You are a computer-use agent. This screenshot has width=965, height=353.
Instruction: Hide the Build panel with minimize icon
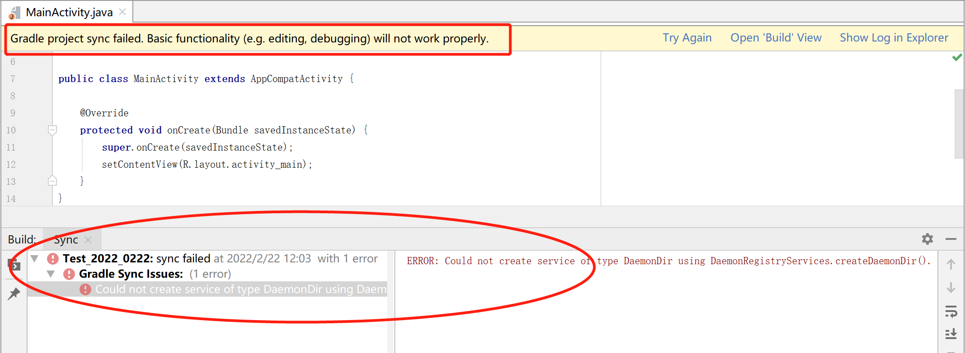tap(951, 239)
